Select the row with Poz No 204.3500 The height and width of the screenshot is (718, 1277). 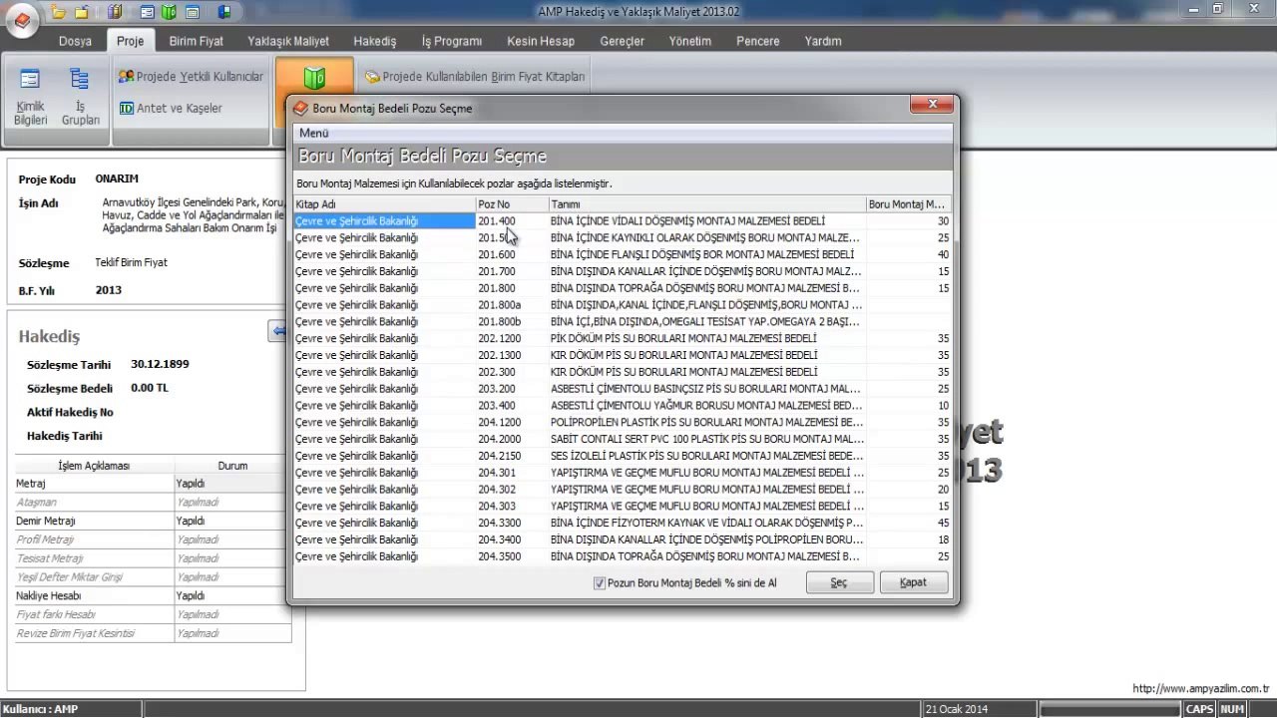(623, 555)
